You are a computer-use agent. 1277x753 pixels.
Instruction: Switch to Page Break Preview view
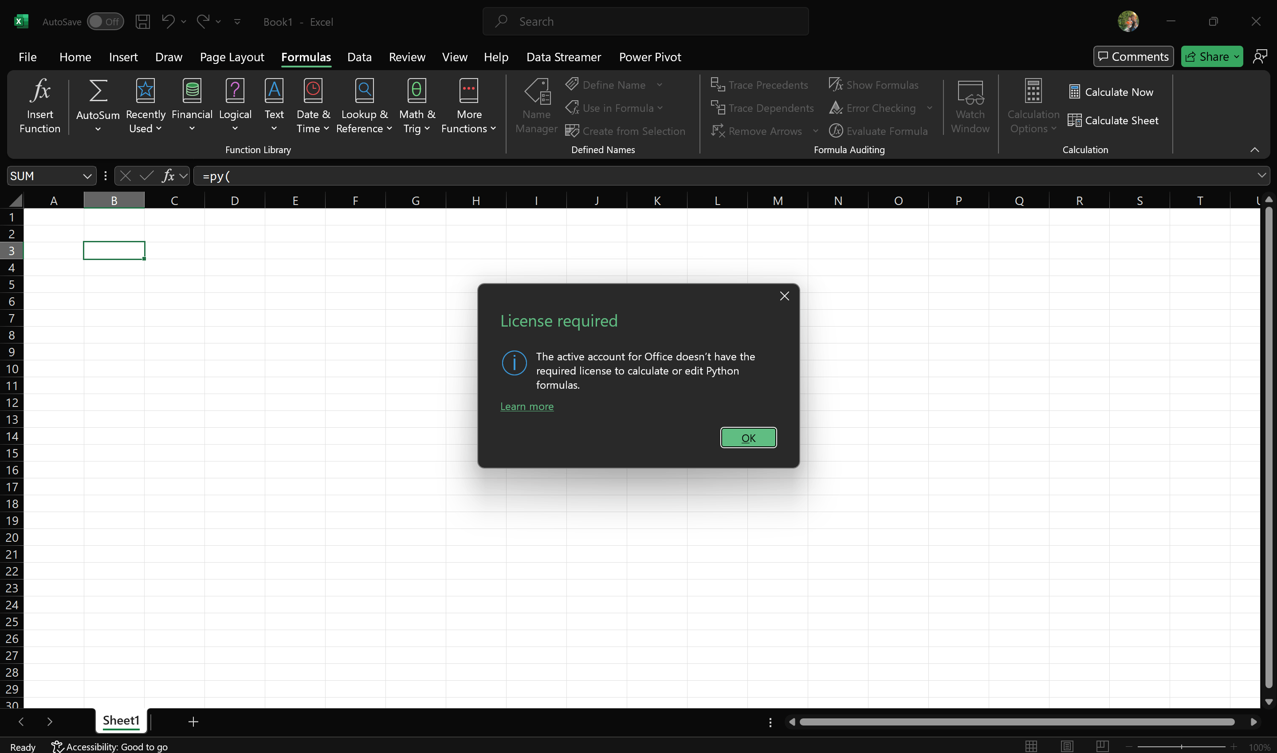point(1102,746)
